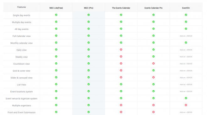Select the Events Calendar Pro column header

(153, 8)
